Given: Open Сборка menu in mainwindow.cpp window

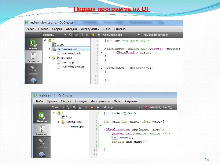Looking at the screenshot, I should pos(57,29).
